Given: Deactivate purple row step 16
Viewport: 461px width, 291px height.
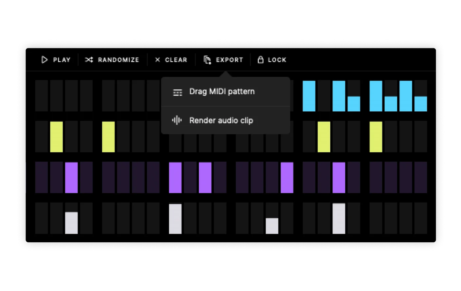Looking at the screenshot, I should click(287, 178).
